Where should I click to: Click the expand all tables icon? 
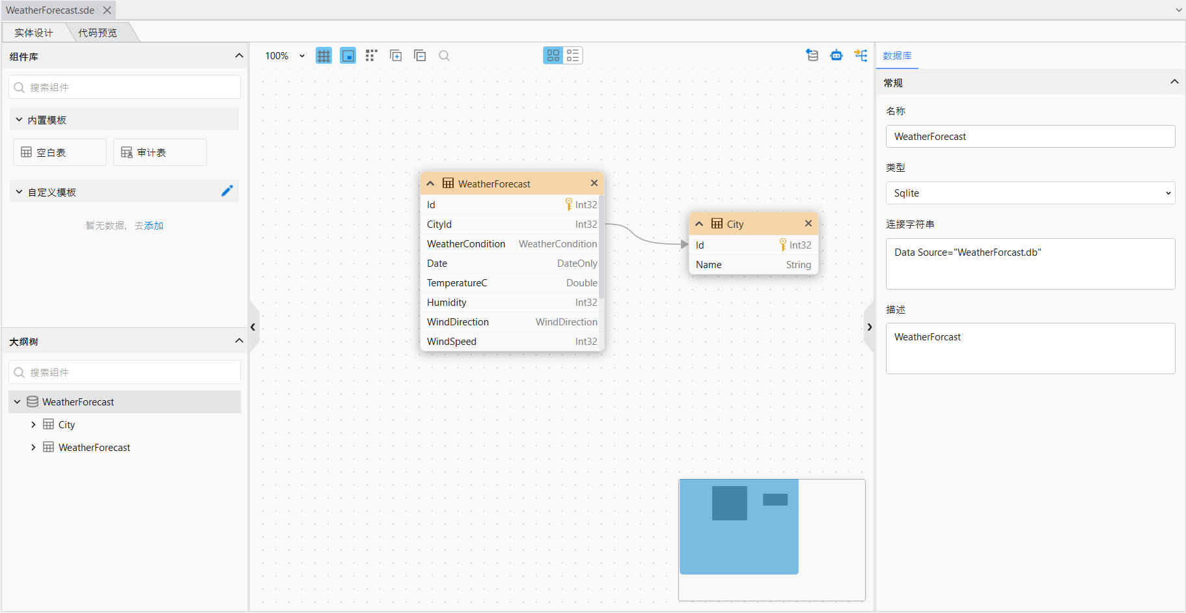click(396, 56)
